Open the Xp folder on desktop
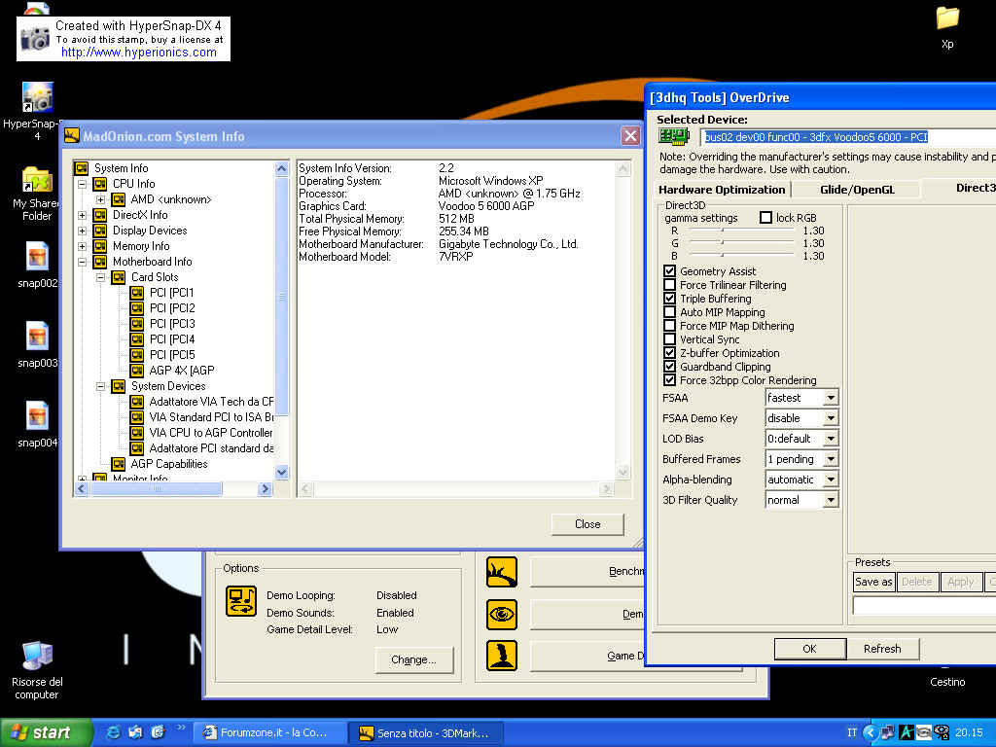 (x=946, y=18)
